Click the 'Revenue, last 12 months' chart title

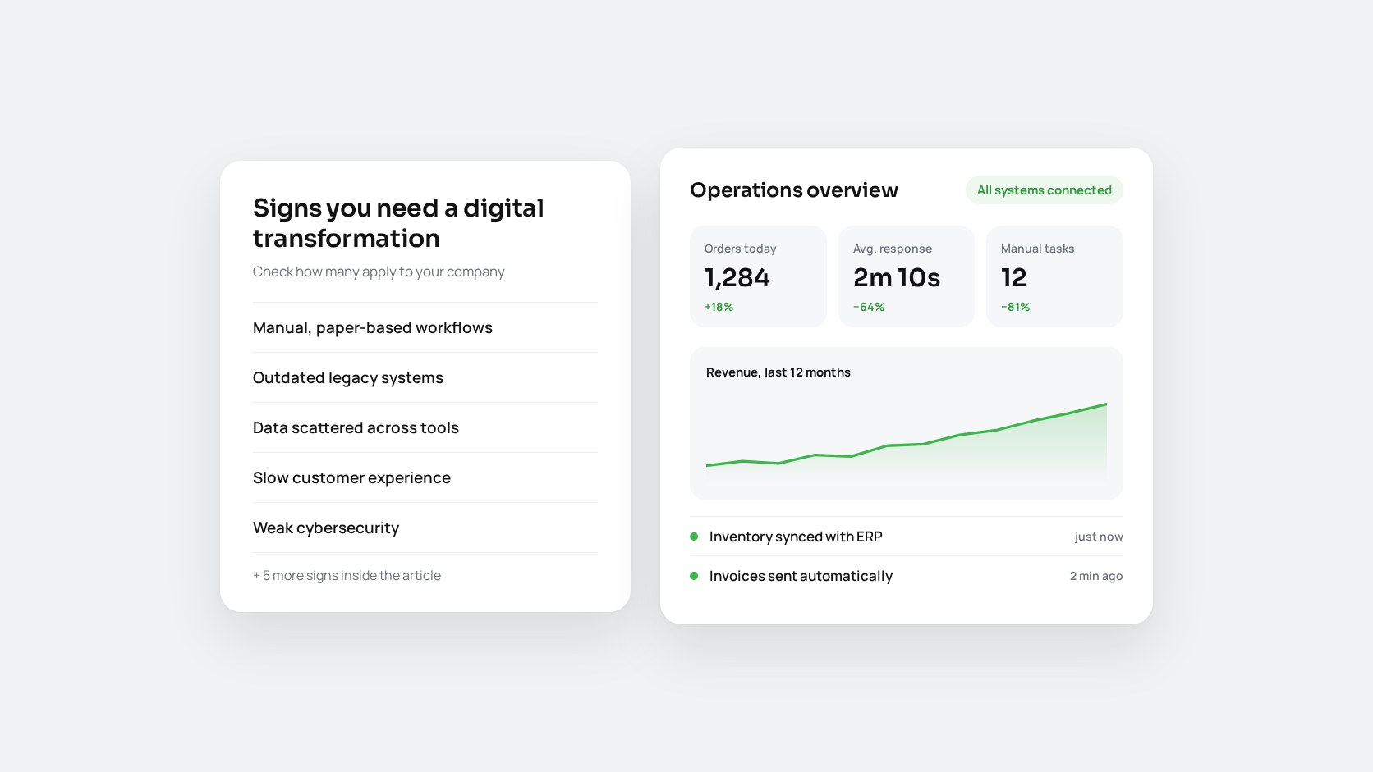(778, 372)
